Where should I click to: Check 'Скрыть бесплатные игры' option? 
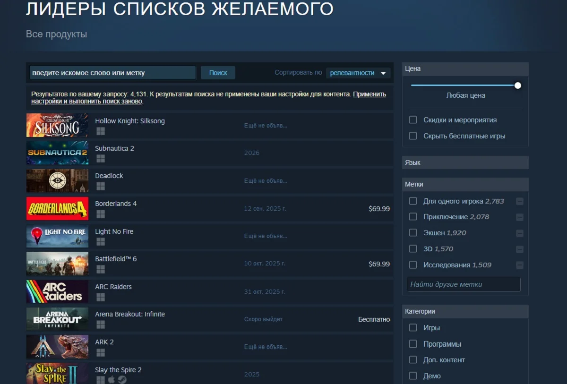tap(413, 136)
